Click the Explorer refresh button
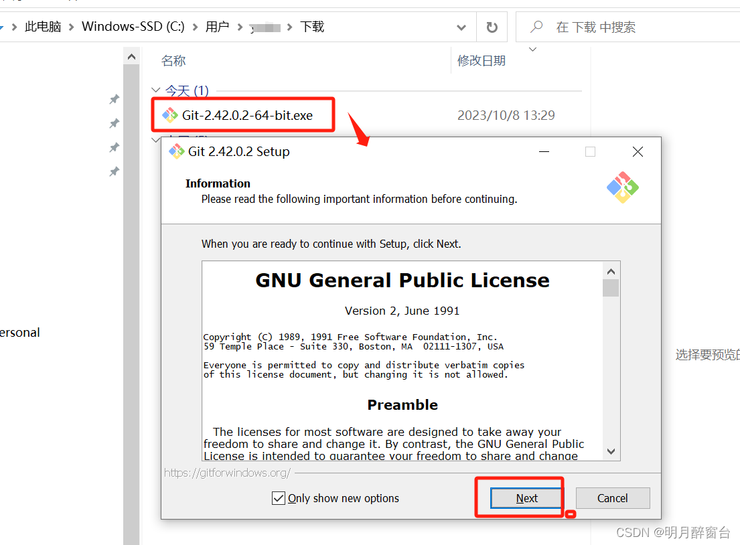Viewport: 740px width, 545px height. tap(492, 27)
